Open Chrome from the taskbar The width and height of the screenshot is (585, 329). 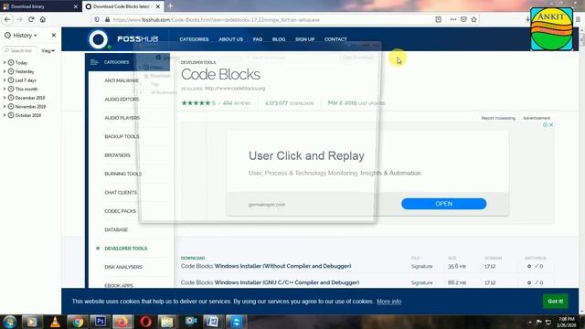click(78, 322)
